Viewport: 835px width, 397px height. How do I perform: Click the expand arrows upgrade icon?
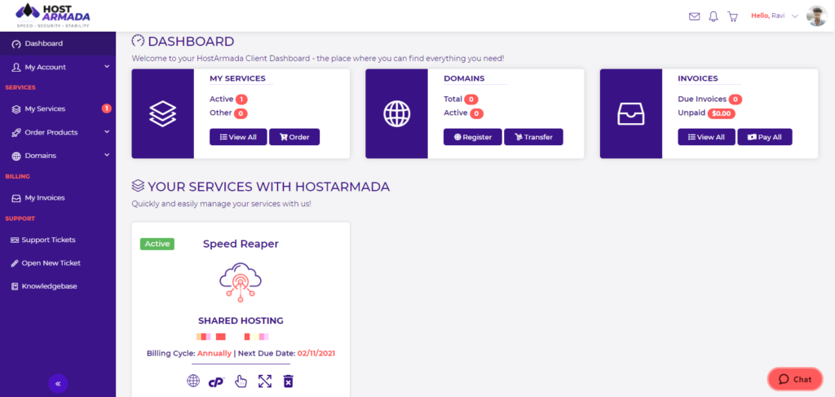pos(265,381)
